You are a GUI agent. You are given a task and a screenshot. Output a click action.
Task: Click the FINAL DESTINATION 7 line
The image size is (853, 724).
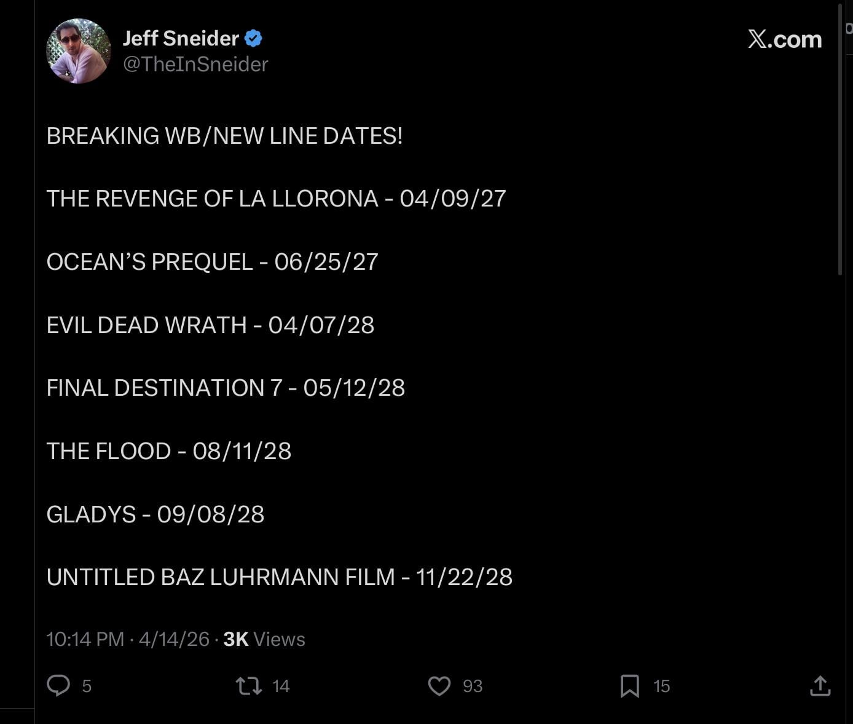226,388
